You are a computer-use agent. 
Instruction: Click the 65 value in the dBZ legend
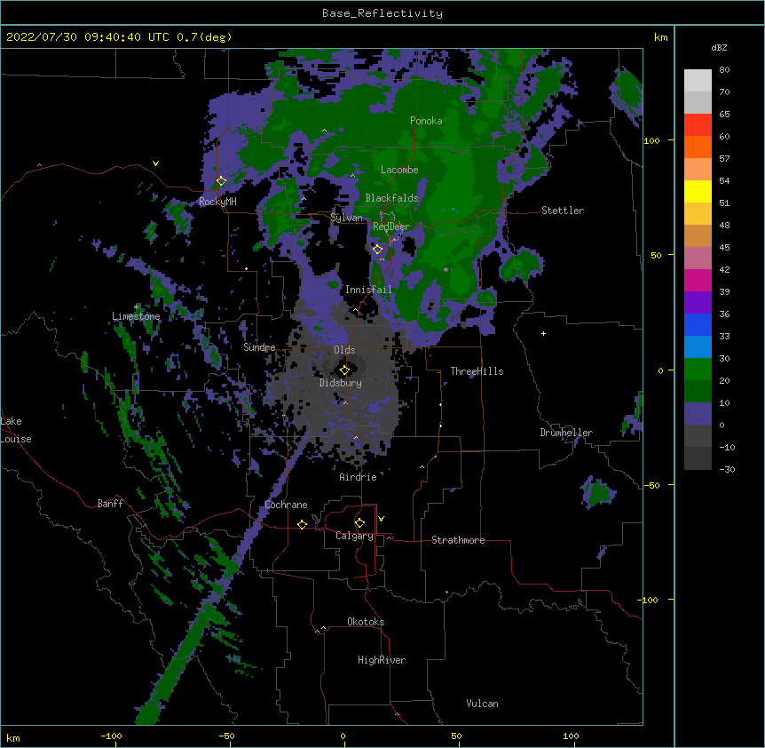724,115
